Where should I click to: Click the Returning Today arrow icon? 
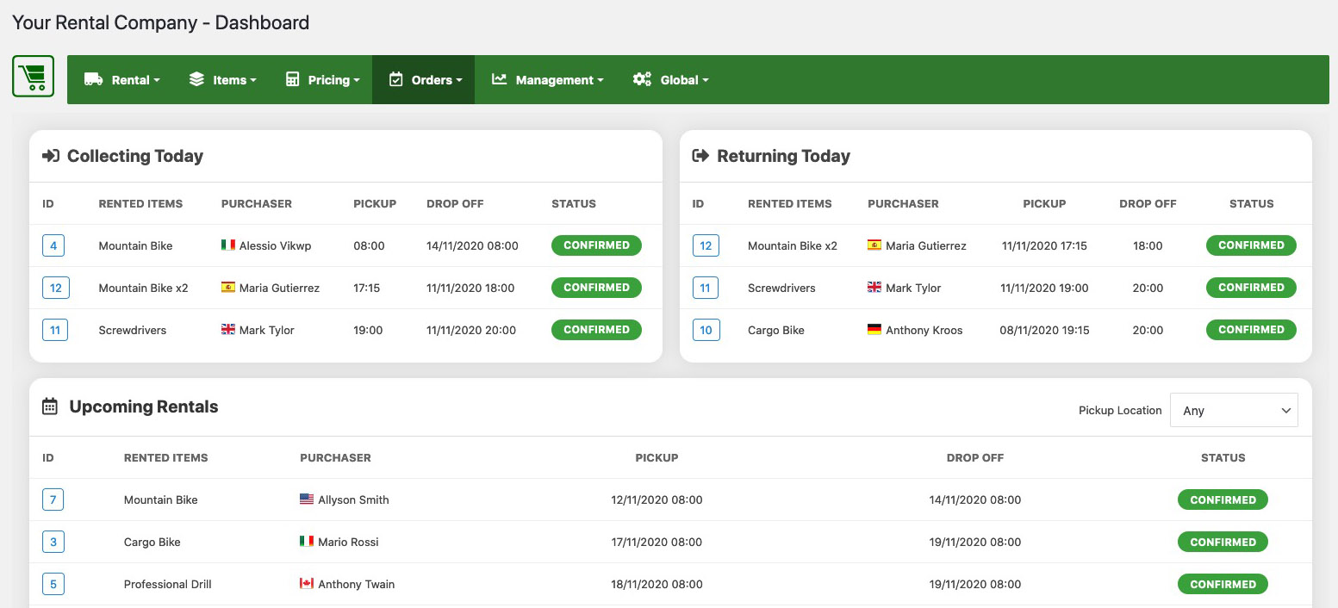[700, 156]
